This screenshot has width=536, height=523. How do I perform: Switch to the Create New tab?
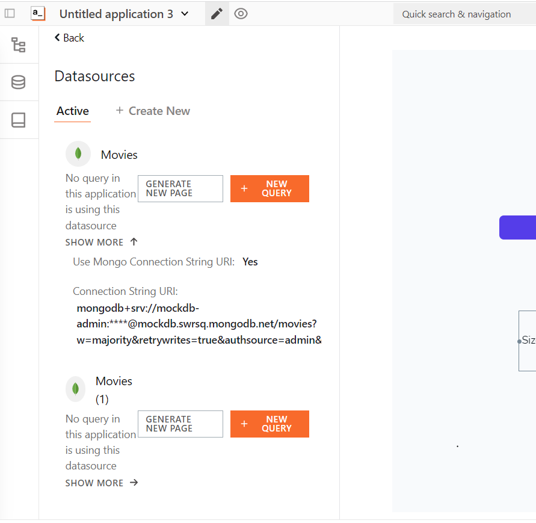153,111
